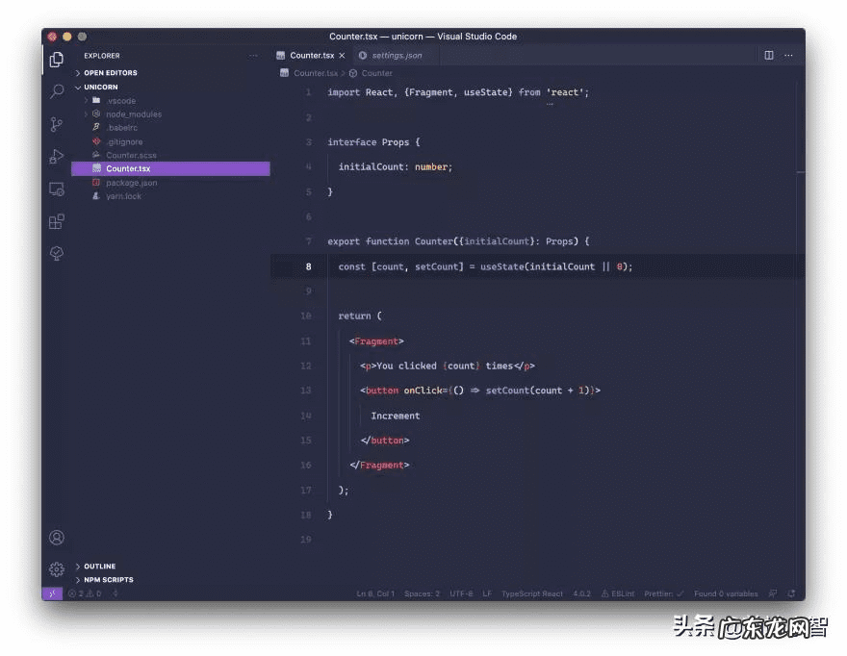
Task: Open the Source Control view
Action: [x=57, y=124]
